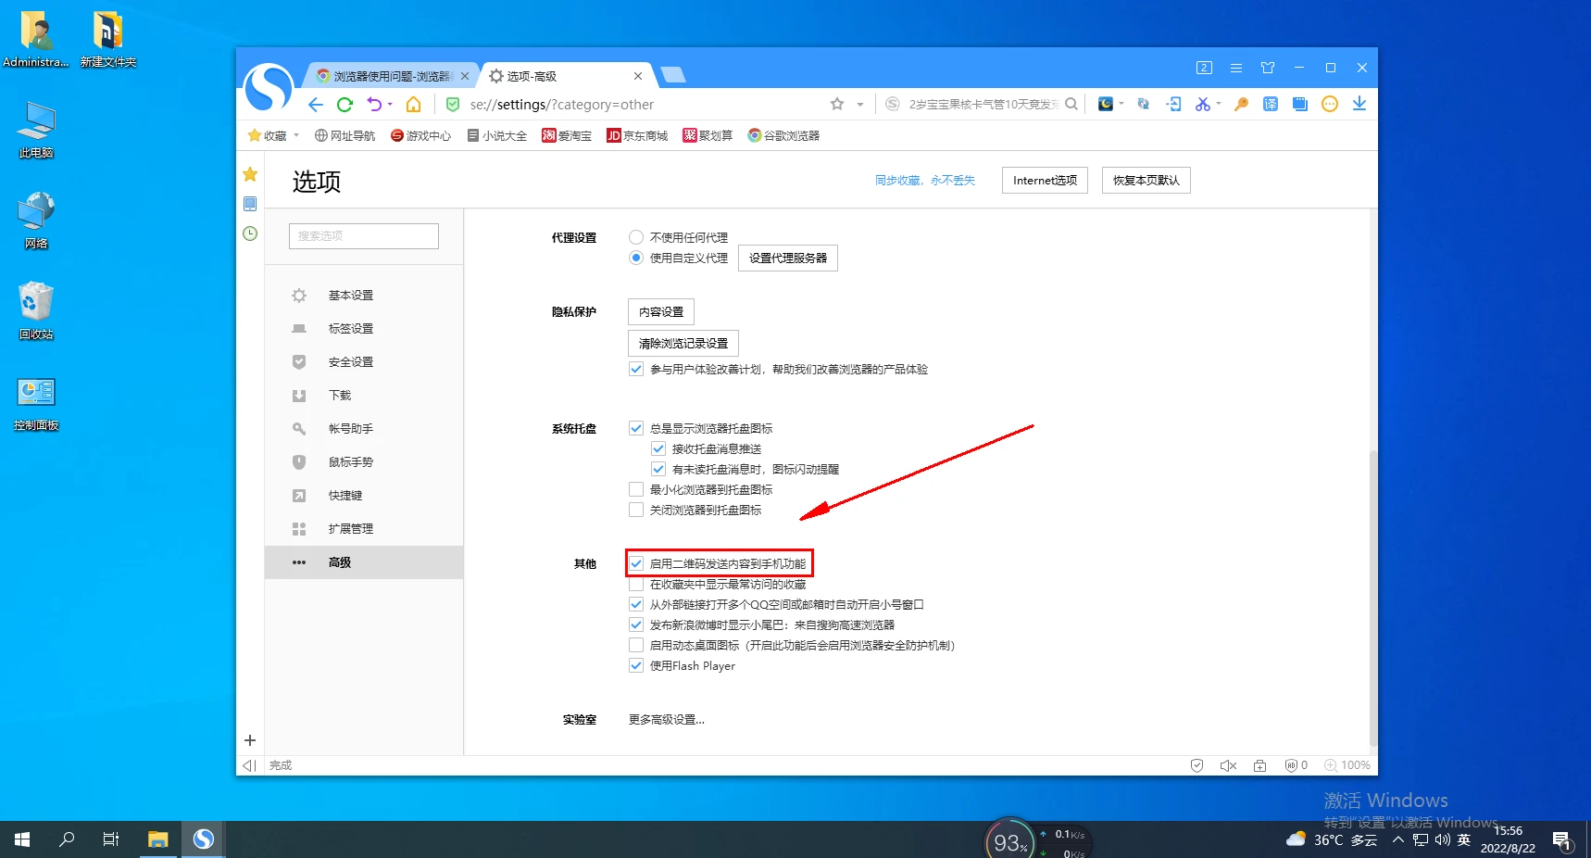Open 京东商城 bookmark
Viewport: 1591px width, 858px height.
(637, 135)
